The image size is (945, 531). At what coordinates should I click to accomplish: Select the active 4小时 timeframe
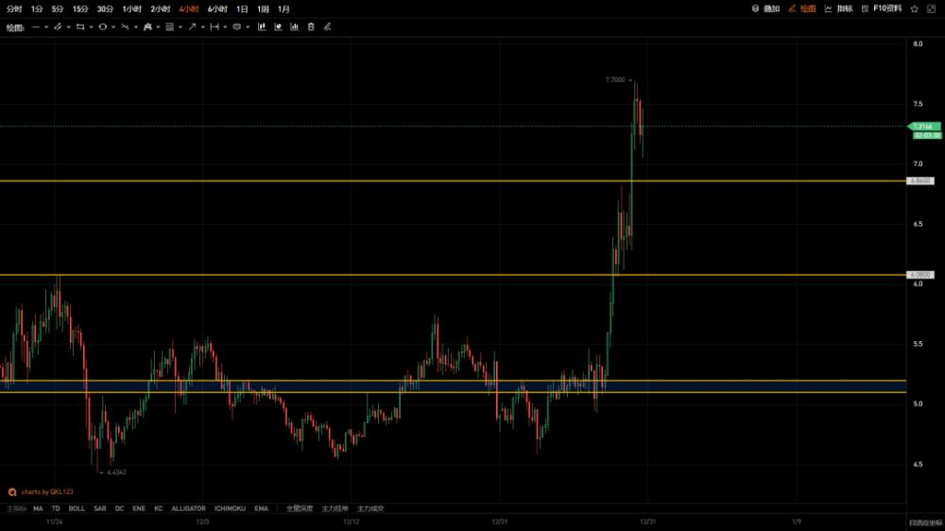(189, 9)
